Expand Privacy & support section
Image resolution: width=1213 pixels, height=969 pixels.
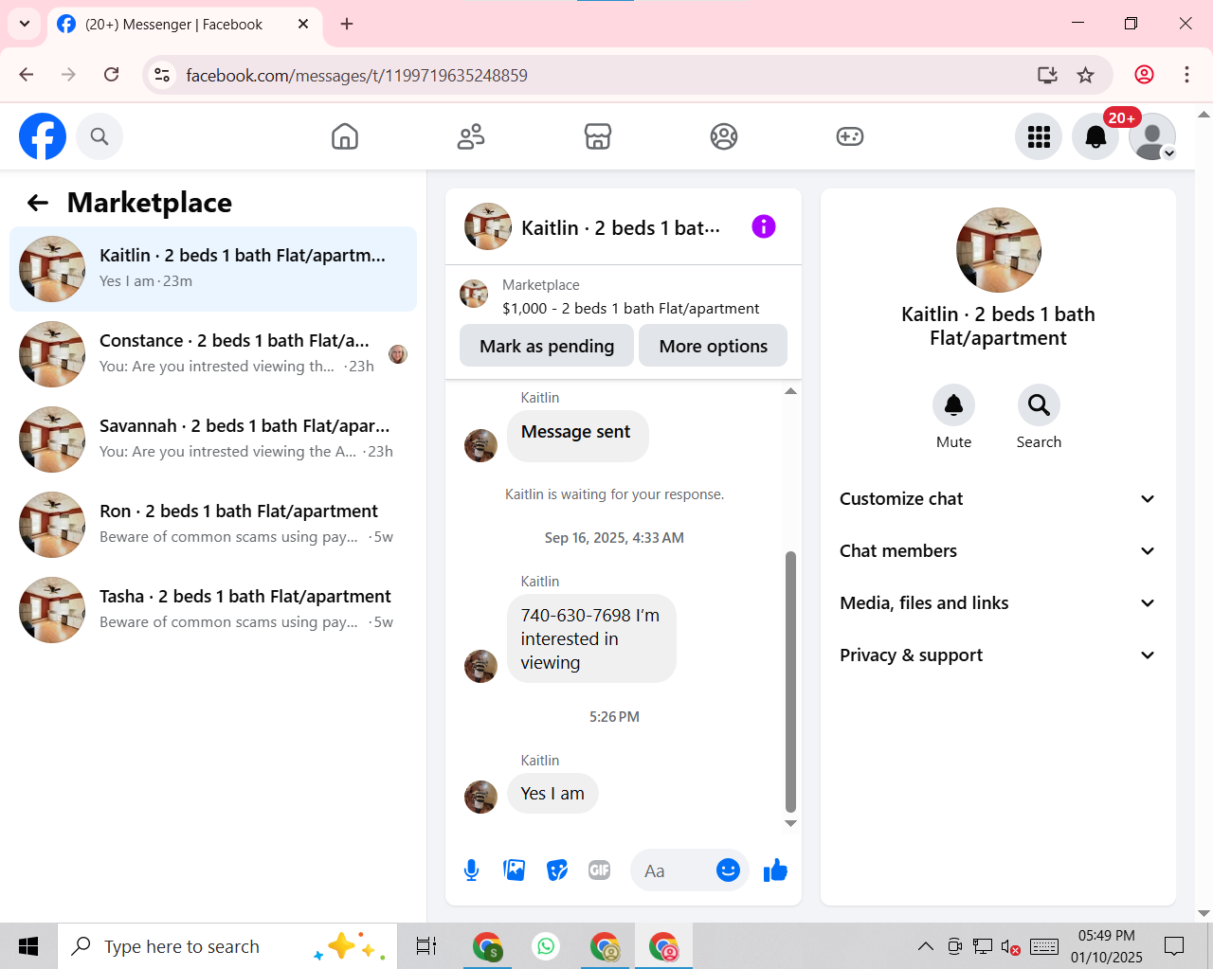pyautogui.click(x=998, y=655)
